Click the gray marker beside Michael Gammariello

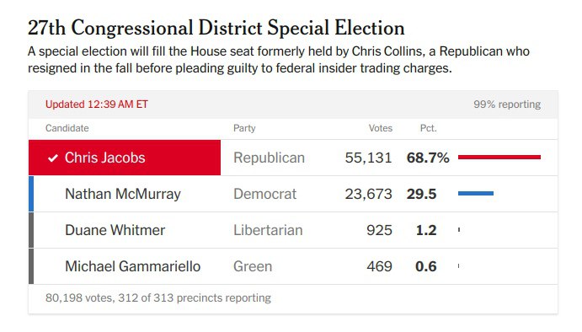tap(31, 266)
